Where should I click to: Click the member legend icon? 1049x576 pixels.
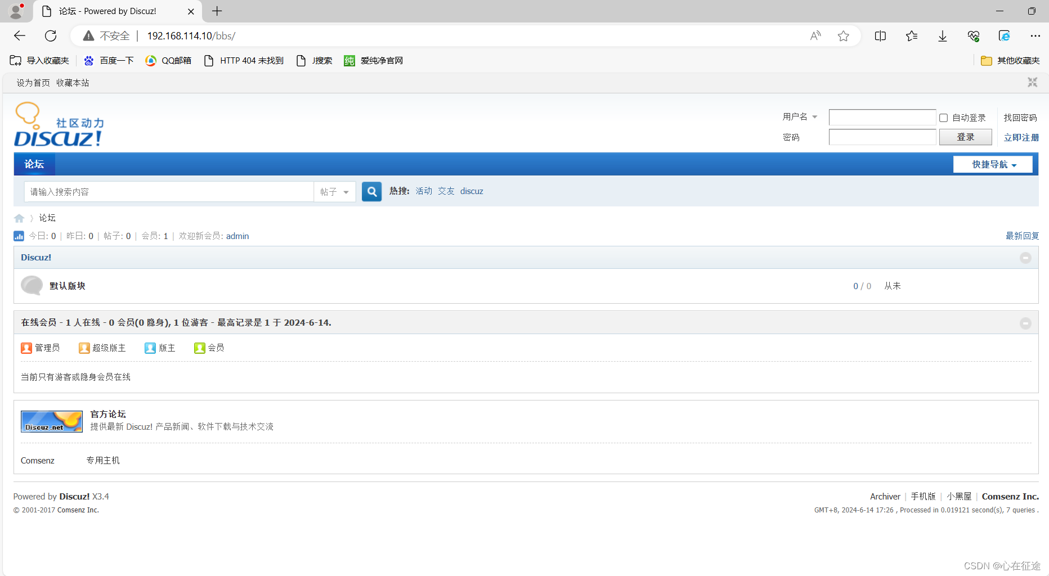[199, 348]
